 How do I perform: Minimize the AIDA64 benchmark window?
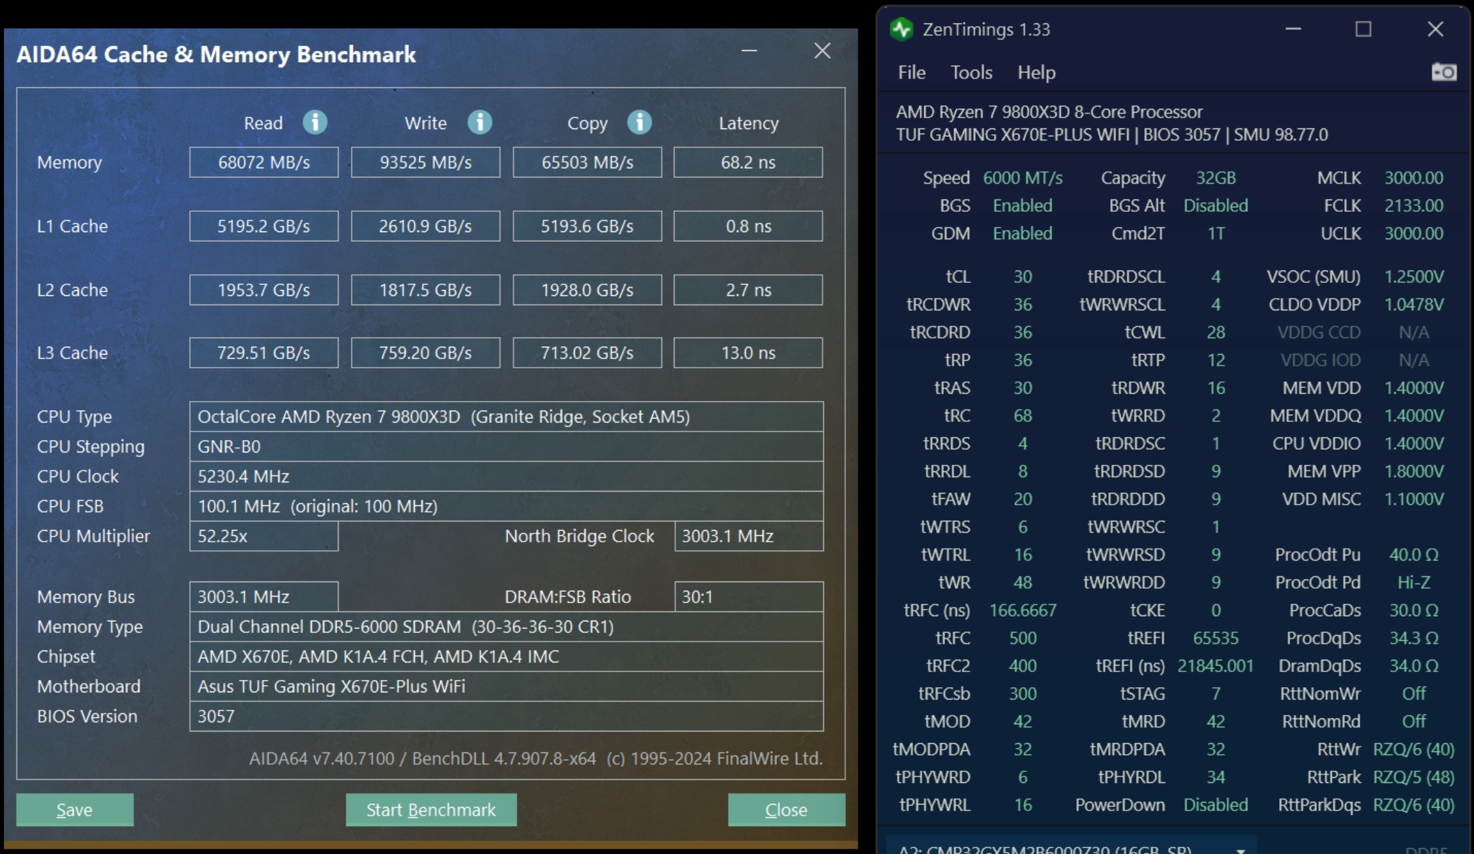coord(749,51)
